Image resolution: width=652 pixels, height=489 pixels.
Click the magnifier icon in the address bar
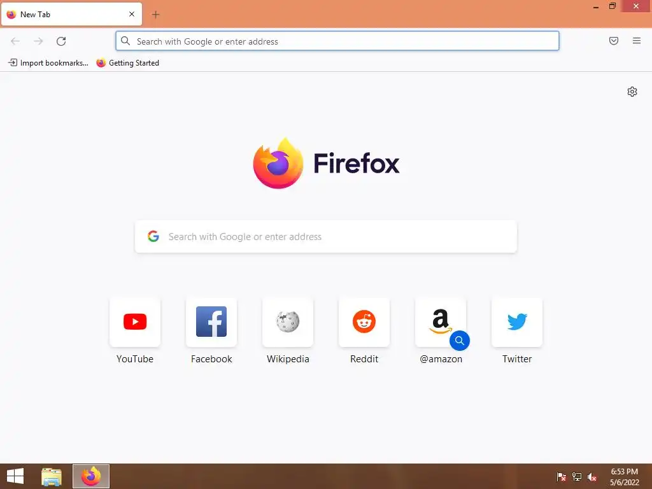click(125, 41)
